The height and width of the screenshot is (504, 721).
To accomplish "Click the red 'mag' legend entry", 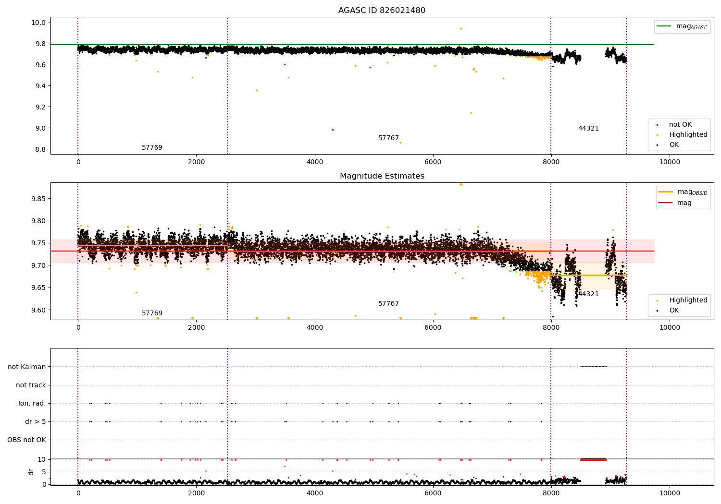I will (x=684, y=203).
